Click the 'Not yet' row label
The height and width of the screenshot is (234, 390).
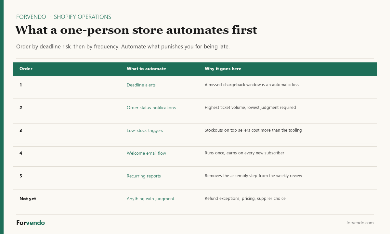[28, 199]
